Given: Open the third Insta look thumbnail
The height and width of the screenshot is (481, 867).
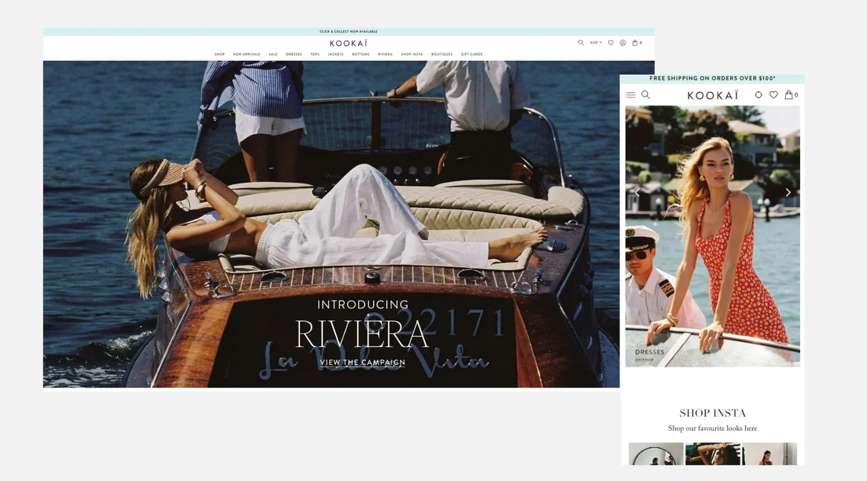Looking at the screenshot, I should point(769,454).
